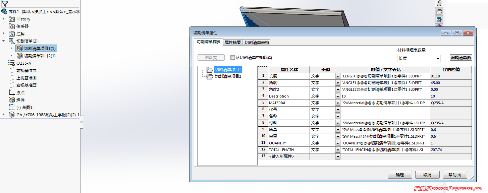488x193 pixels.
Task: Open the appearances color ball icon in task pane
Action: (x=439, y=25)
